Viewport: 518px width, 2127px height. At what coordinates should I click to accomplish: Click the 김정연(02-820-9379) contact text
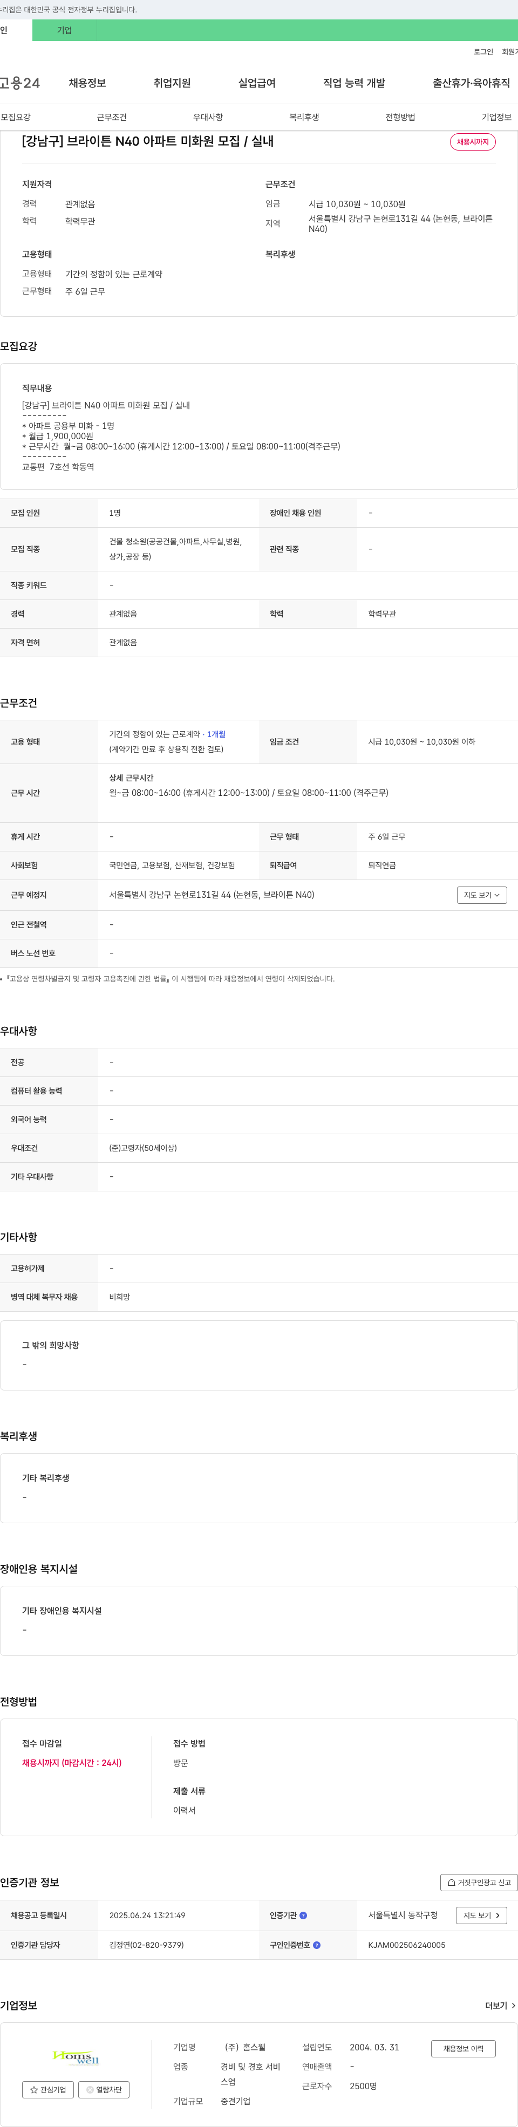coord(146,1945)
